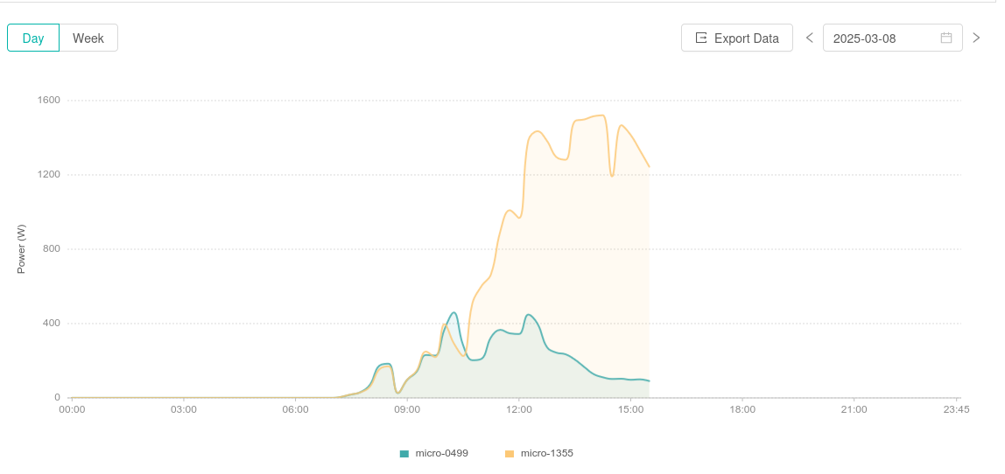
Task: Go to the previous day arrow
Action: pos(809,38)
